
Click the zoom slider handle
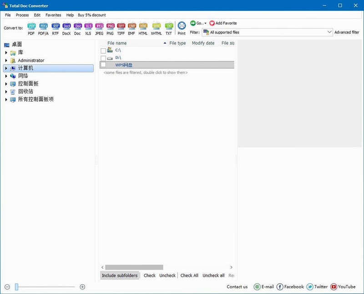pyautogui.click(x=16, y=287)
